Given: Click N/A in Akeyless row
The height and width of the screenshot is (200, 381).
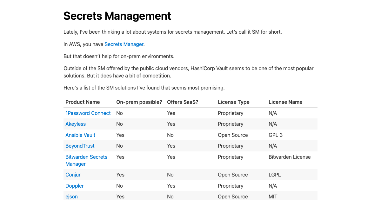Looking at the screenshot, I should click(273, 124).
